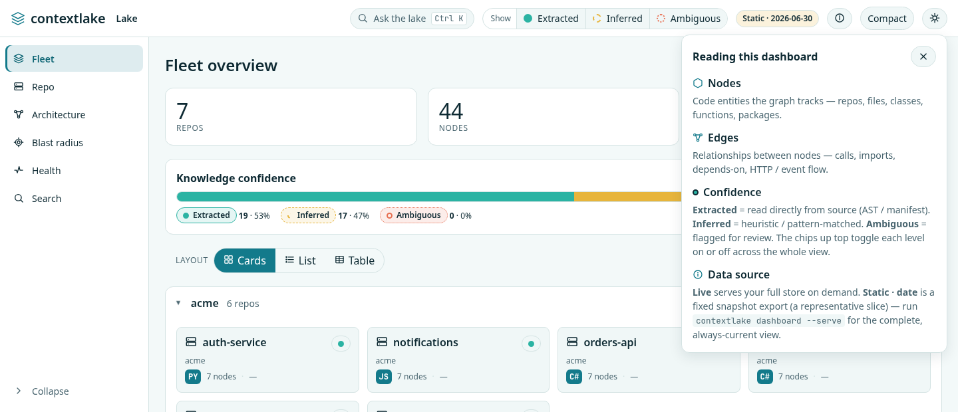Click the '6 repos' count next to acme
This screenshot has width=958, height=412.
[x=243, y=304]
